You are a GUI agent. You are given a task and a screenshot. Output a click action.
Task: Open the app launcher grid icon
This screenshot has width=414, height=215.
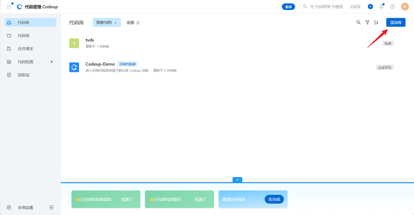(9, 7)
